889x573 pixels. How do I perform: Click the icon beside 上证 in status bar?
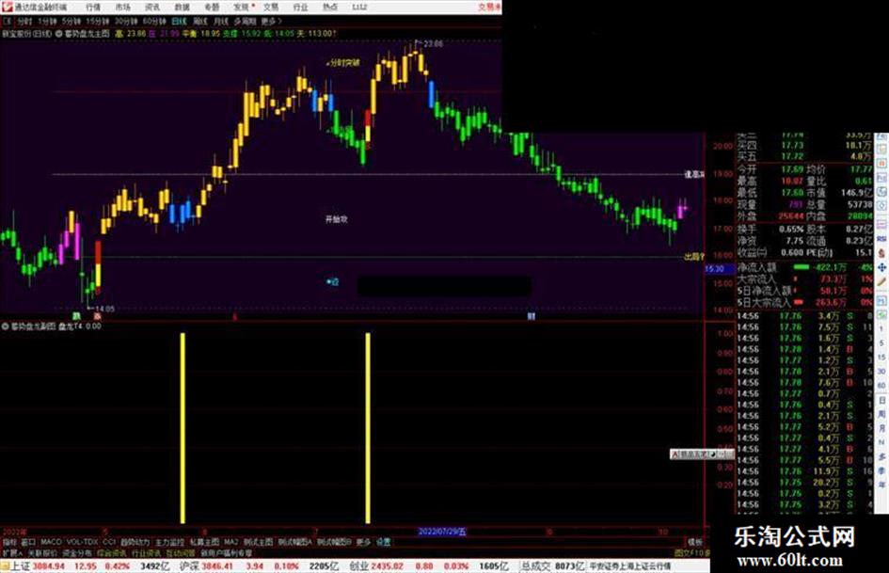(x=5, y=566)
